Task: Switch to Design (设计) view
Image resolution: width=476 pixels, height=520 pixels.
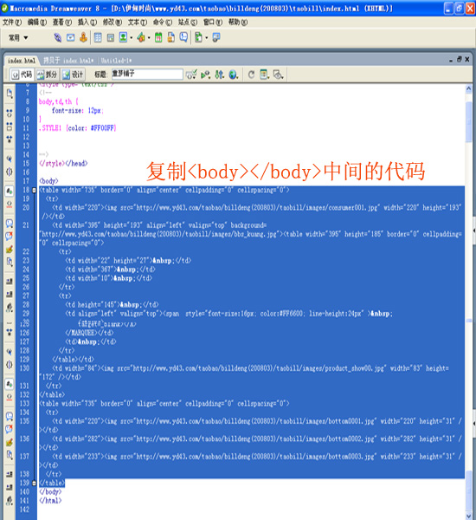Action: tap(73, 75)
